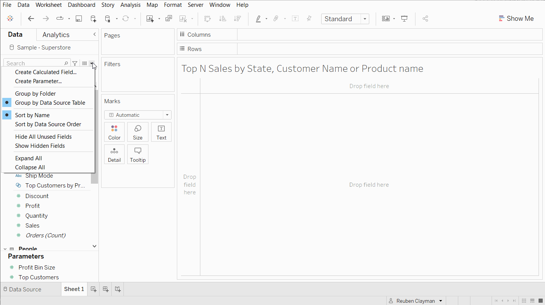
Task: Create a New Dashboard from the status bar
Action: coord(105,289)
